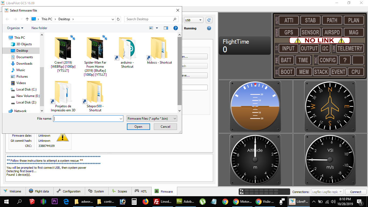Select the BOOT indicator in SYS row

point(287,72)
